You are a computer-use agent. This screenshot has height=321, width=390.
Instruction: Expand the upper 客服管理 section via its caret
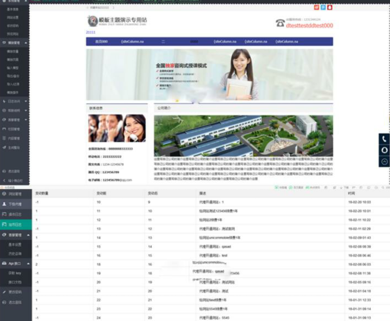(26, 120)
